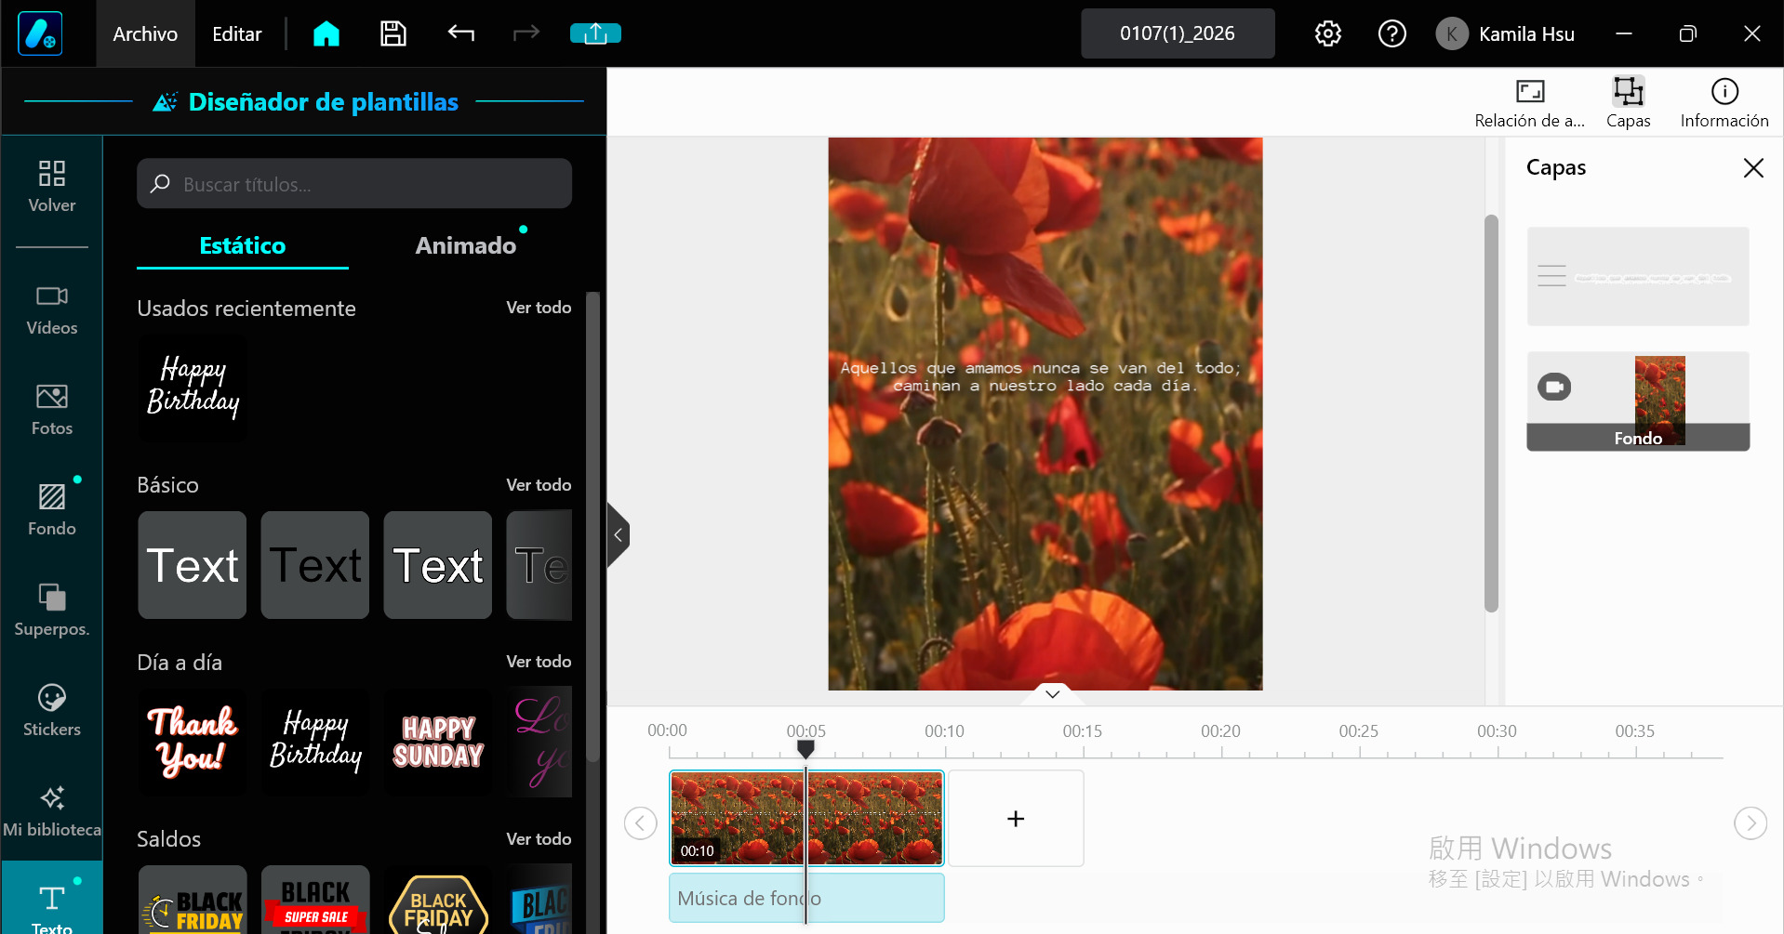Open the Información panel
Screen dimensions: 1784x934
[x=1724, y=102]
